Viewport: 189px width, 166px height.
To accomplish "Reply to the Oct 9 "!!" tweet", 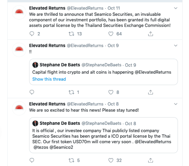I will pos(31,92).
